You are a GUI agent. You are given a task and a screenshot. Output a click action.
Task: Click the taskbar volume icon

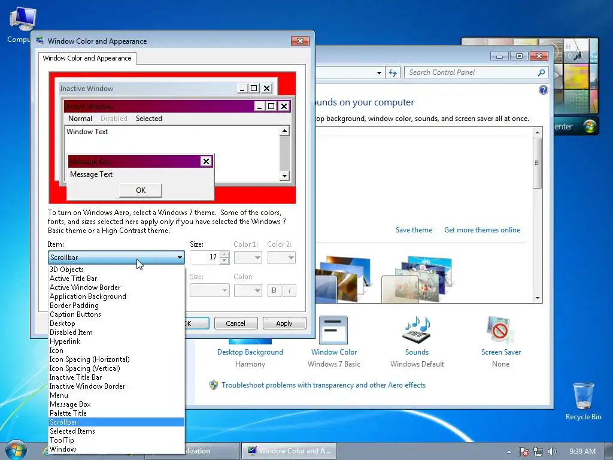(552, 452)
